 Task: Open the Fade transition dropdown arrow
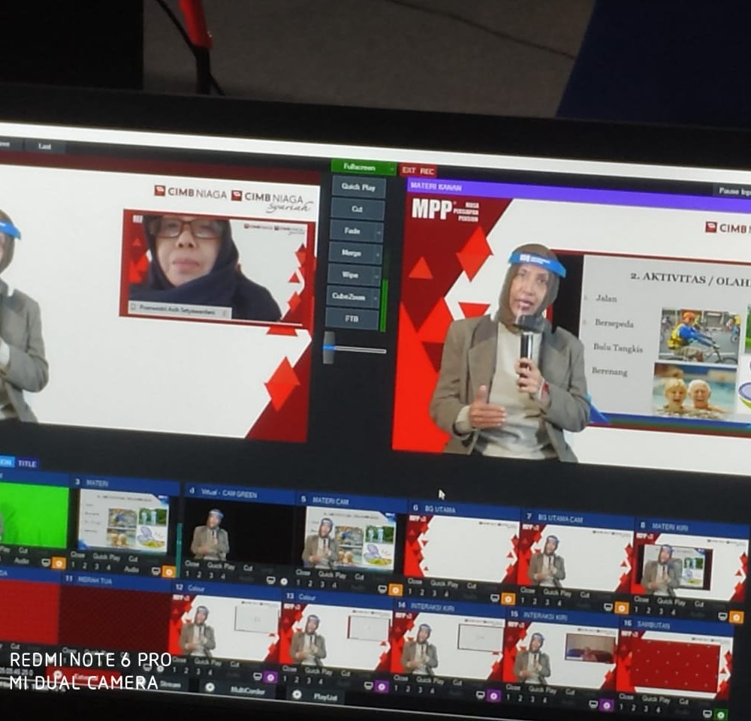tap(379, 232)
